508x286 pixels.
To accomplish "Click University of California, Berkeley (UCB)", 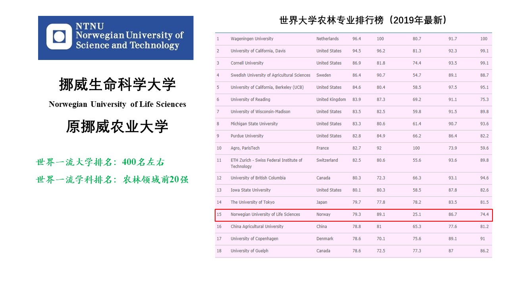I will pos(267,87).
